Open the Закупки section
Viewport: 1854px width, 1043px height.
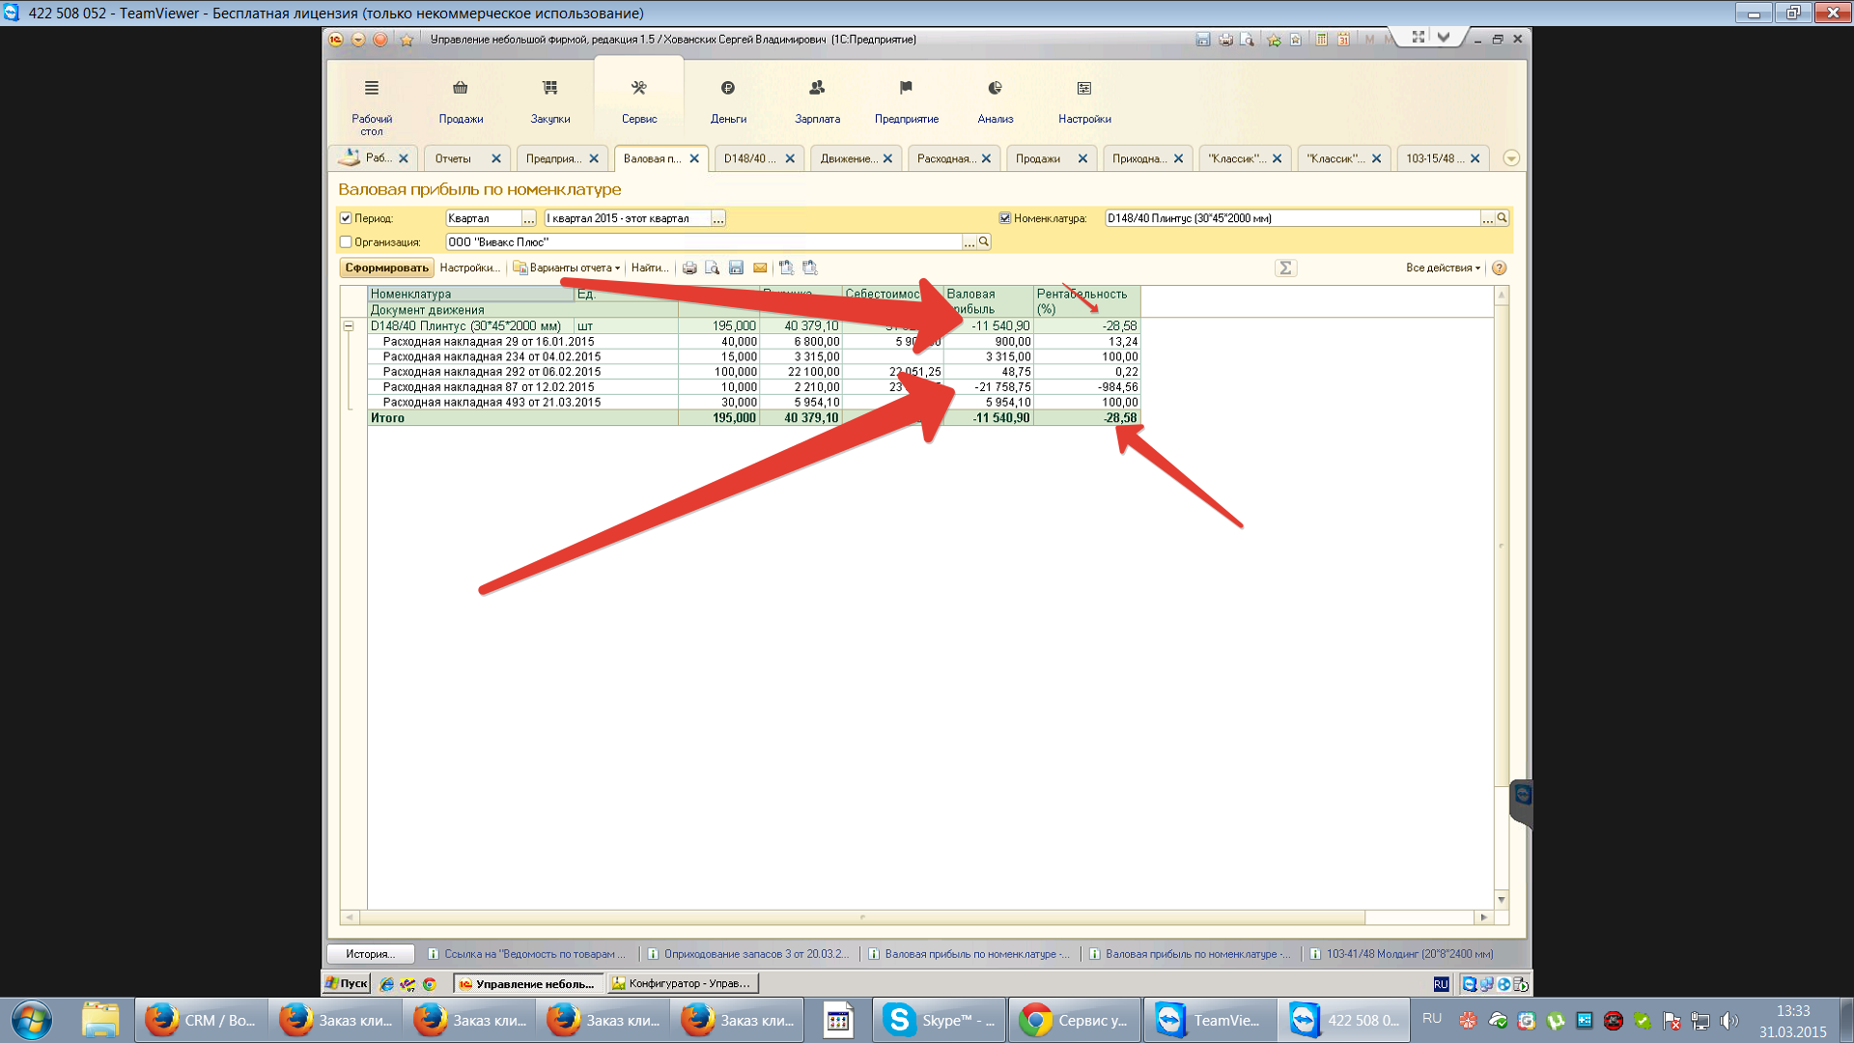click(550, 100)
